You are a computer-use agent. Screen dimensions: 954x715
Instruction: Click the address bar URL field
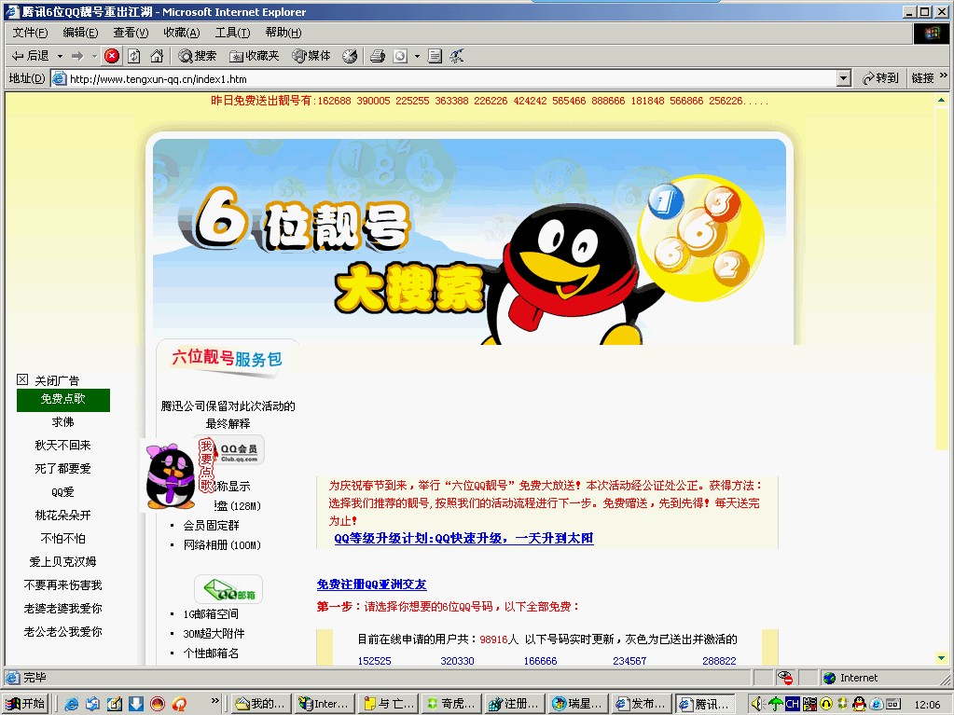pos(444,78)
